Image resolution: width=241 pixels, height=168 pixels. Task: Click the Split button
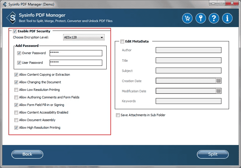[213, 154]
